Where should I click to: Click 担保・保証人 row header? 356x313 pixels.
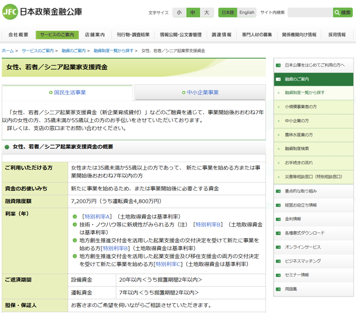[35, 306]
